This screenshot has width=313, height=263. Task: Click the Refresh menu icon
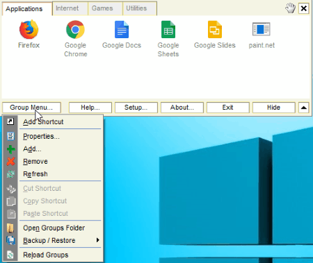coord(10,174)
